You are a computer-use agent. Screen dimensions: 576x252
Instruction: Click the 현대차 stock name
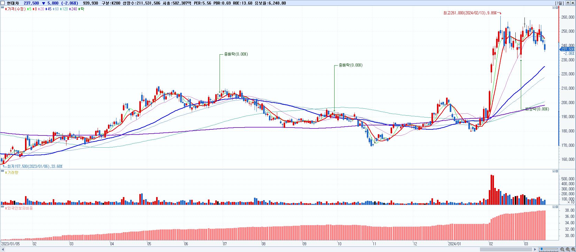(13, 3)
